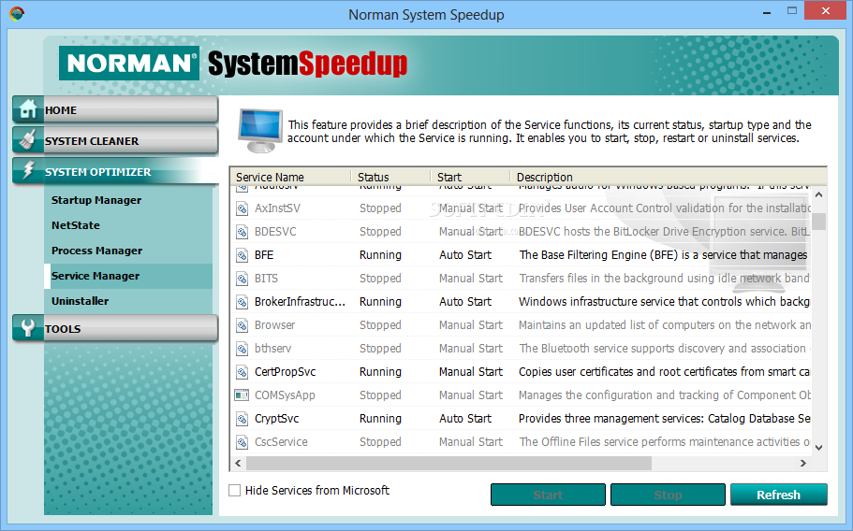The width and height of the screenshot is (853, 531).
Task: Click the Refresh button
Action: 778,495
